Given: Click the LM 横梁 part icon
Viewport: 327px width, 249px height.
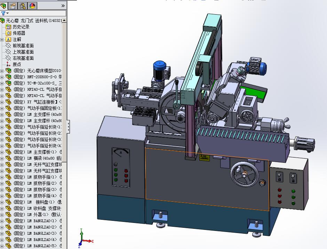Looking at the screenshot, I should tap(8, 158).
